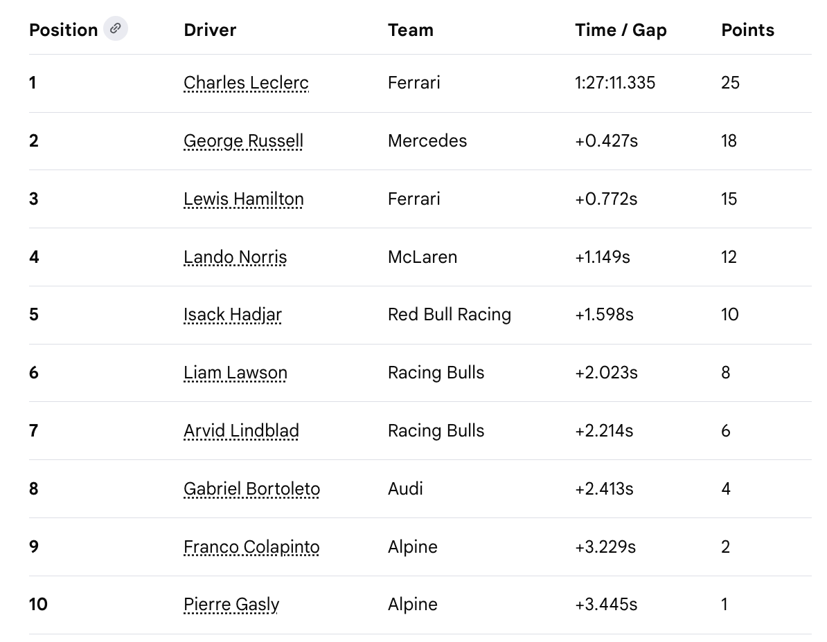
Task: Select the Driver column header
Action: 210,30
